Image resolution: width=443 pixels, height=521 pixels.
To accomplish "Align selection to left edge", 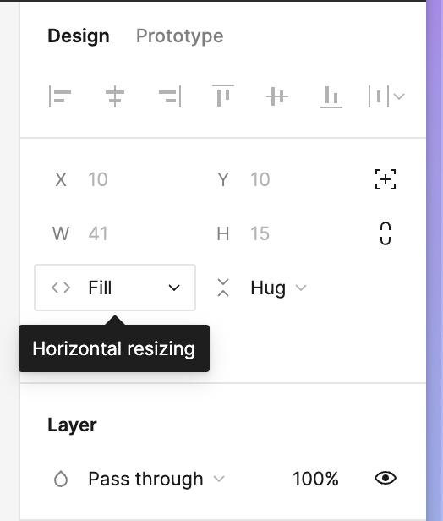I will point(60,96).
